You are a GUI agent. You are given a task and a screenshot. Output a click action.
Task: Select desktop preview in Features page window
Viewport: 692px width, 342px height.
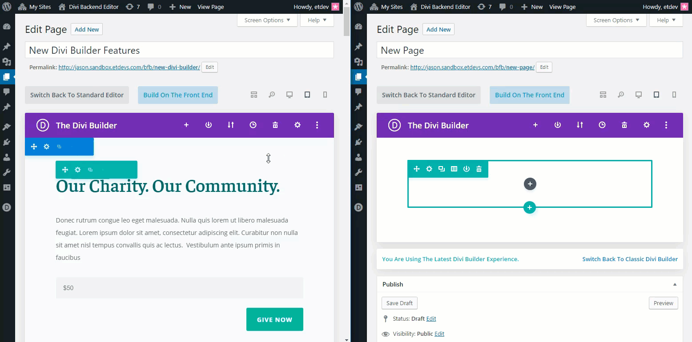click(x=290, y=95)
